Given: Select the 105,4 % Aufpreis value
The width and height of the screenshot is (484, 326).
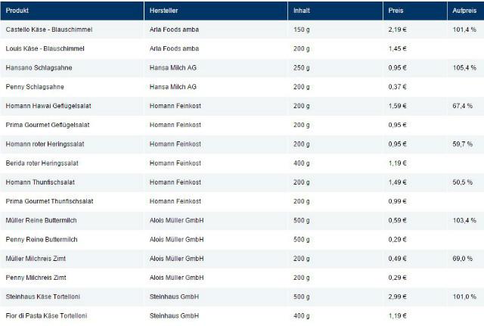Looking at the screenshot, I should (464, 67).
